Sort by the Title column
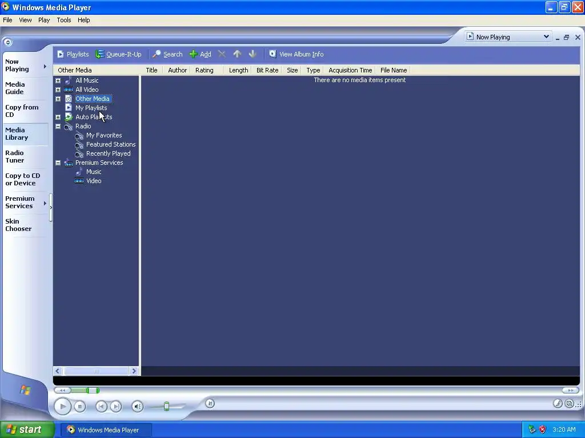This screenshot has width=585, height=438. click(151, 70)
